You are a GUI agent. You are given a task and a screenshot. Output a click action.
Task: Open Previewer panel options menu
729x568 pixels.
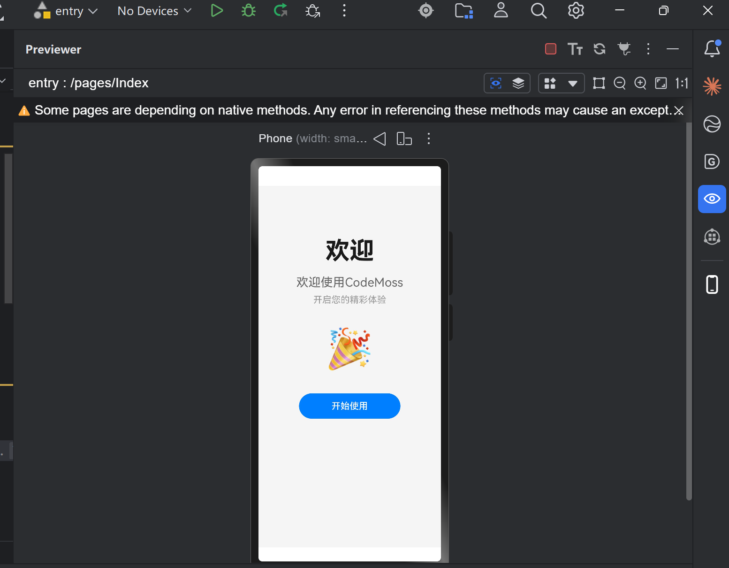pyautogui.click(x=648, y=49)
